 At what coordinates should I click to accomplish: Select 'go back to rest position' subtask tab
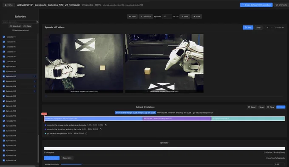click(x=203, y=113)
